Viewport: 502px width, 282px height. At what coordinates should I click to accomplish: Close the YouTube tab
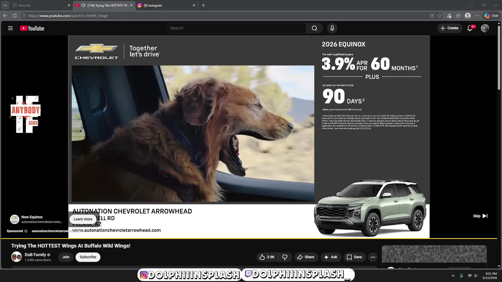coord(131,5)
